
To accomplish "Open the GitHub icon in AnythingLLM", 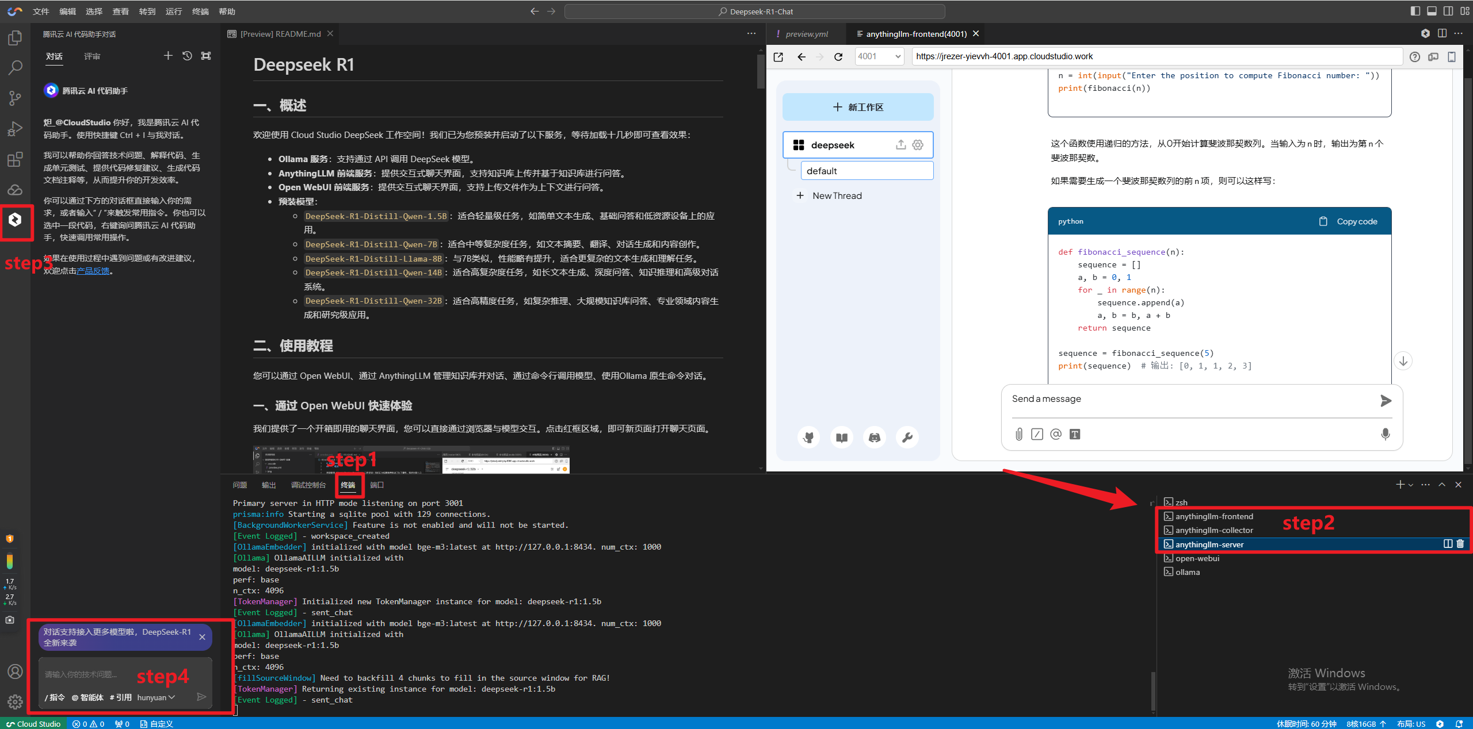I will click(x=809, y=438).
